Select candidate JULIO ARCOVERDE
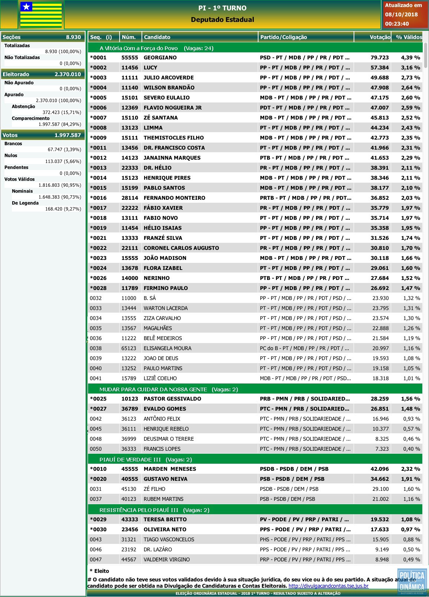The height and width of the screenshot is (597, 429). tap(255, 78)
